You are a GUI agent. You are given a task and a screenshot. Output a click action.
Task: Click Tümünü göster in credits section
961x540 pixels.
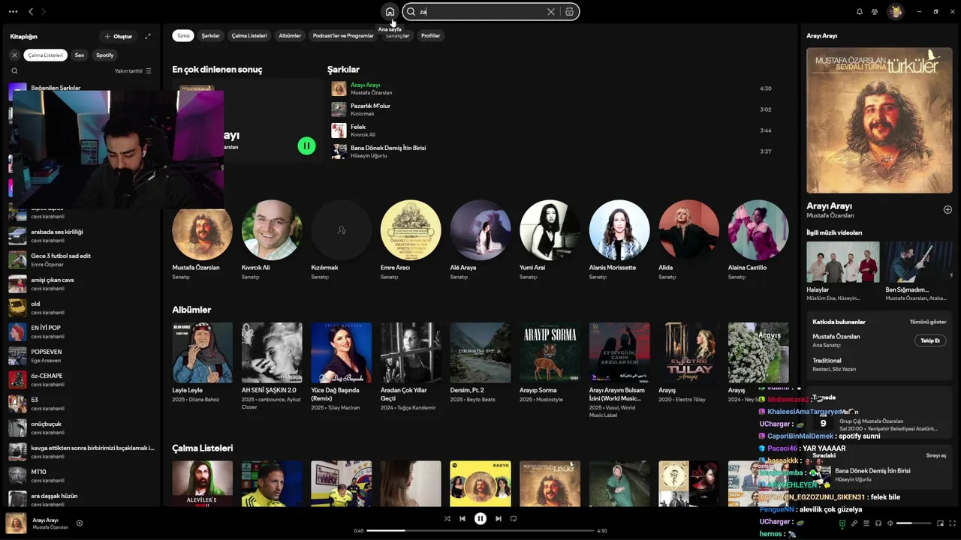[x=928, y=322]
